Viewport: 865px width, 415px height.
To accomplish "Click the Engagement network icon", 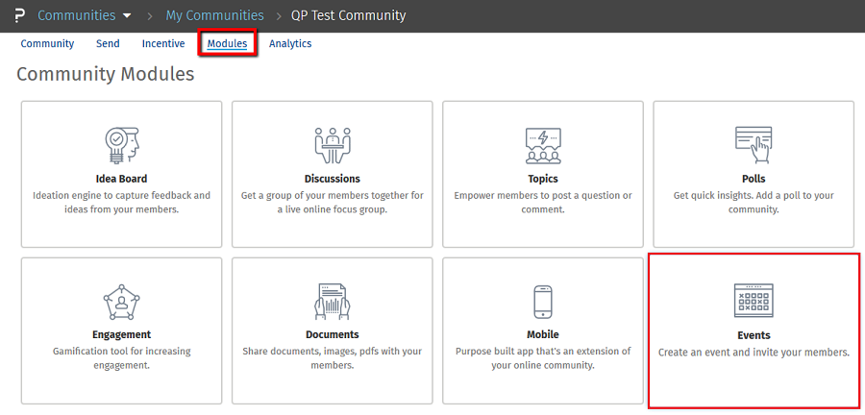I will coord(121,302).
